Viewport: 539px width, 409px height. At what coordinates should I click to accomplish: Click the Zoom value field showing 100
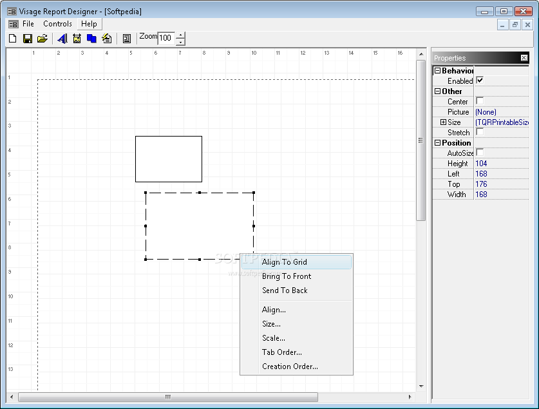tap(167, 38)
